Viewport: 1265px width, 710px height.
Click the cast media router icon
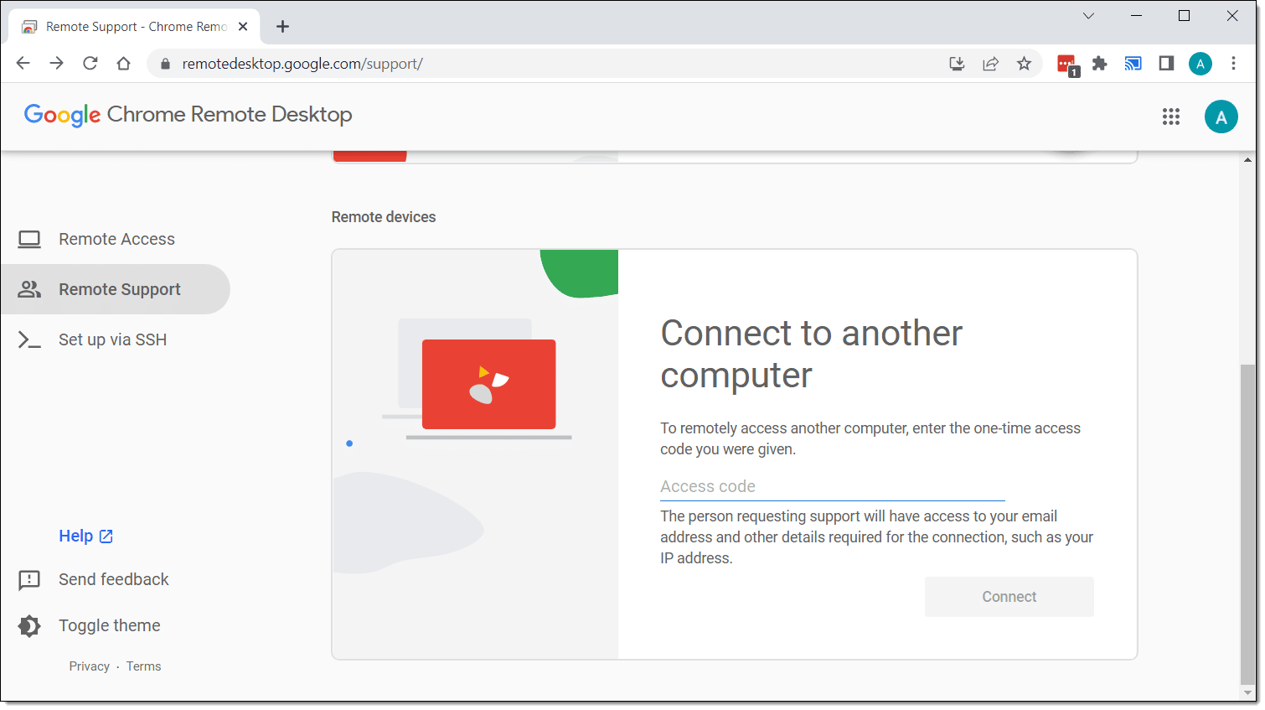[x=1133, y=64]
